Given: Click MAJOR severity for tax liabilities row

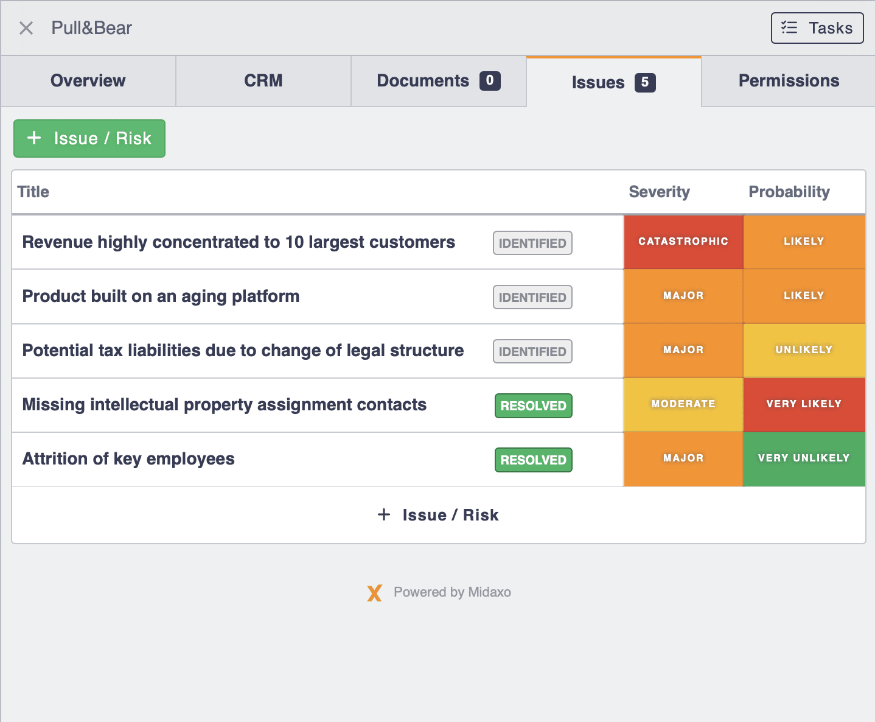Looking at the screenshot, I should 683,350.
